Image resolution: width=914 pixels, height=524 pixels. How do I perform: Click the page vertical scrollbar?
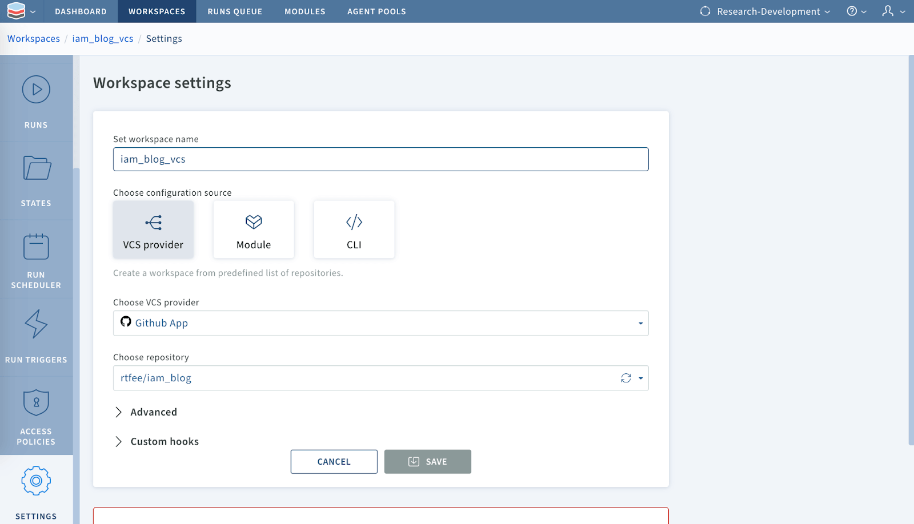911,250
